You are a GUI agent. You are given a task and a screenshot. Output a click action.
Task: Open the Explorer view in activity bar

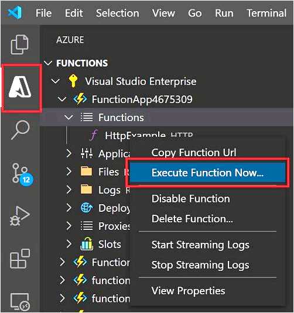[x=20, y=44]
